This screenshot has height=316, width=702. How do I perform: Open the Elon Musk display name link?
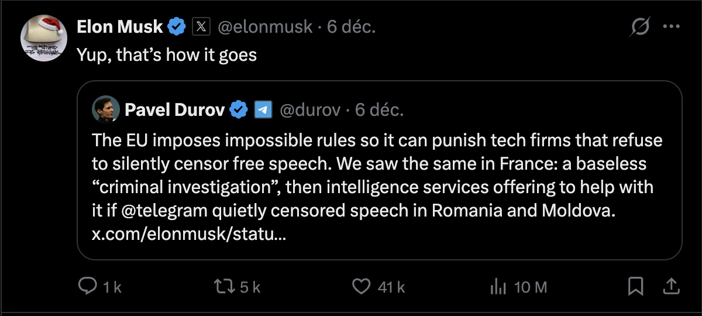pos(120,26)
